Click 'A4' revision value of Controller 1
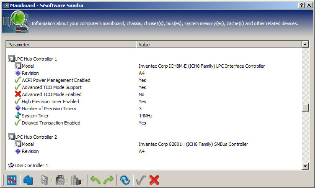 click(x=142, y=73)
